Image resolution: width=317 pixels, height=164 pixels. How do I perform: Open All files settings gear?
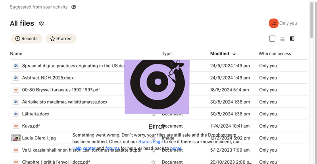coord(41,23)
